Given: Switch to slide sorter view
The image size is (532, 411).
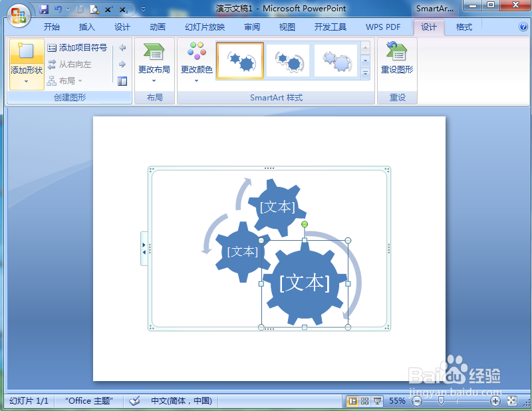Looking at the screenshot, I should coord(364,401).
